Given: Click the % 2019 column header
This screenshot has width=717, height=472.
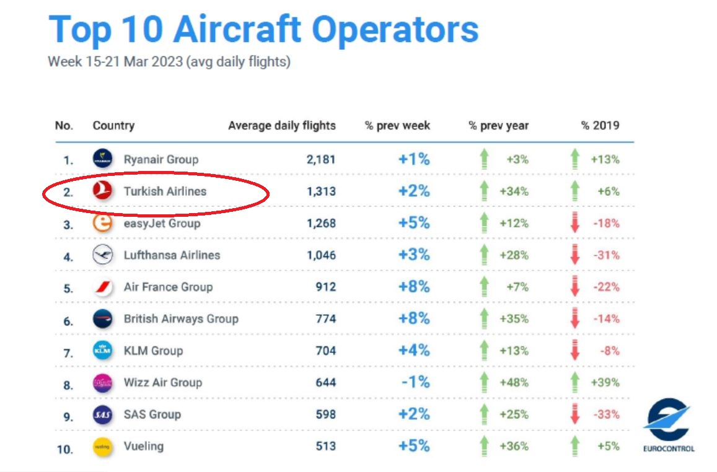Looking at the screenshot, I should pos(600,126).
